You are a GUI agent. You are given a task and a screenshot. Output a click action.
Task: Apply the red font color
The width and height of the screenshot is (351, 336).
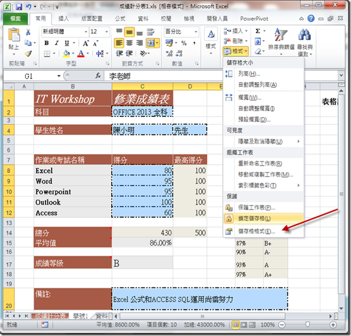pyautogui.click(x=81, y=54)
